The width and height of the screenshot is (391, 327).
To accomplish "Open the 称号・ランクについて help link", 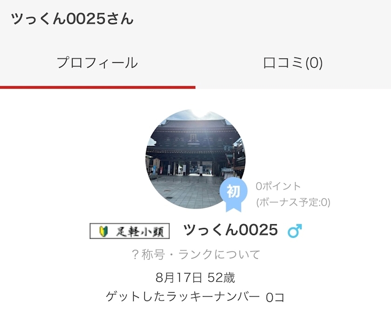I will tap(196, 255).
